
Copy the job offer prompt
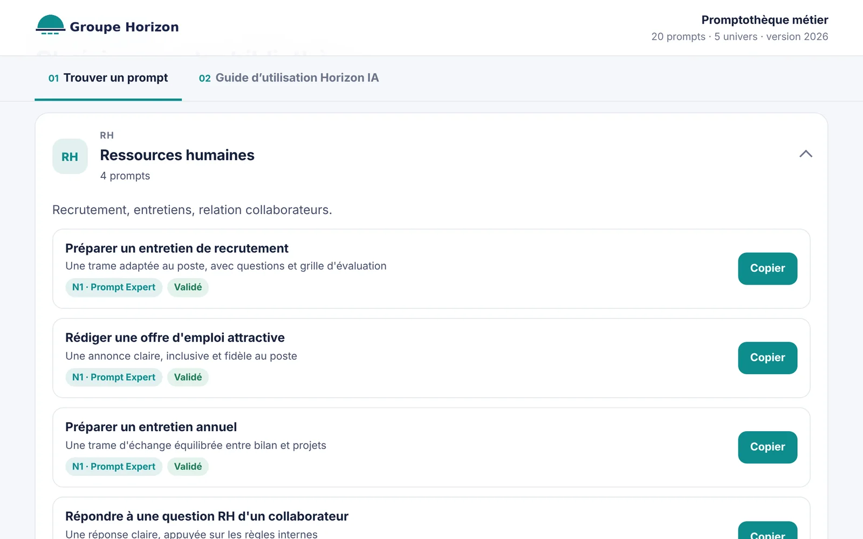[768, 358]
